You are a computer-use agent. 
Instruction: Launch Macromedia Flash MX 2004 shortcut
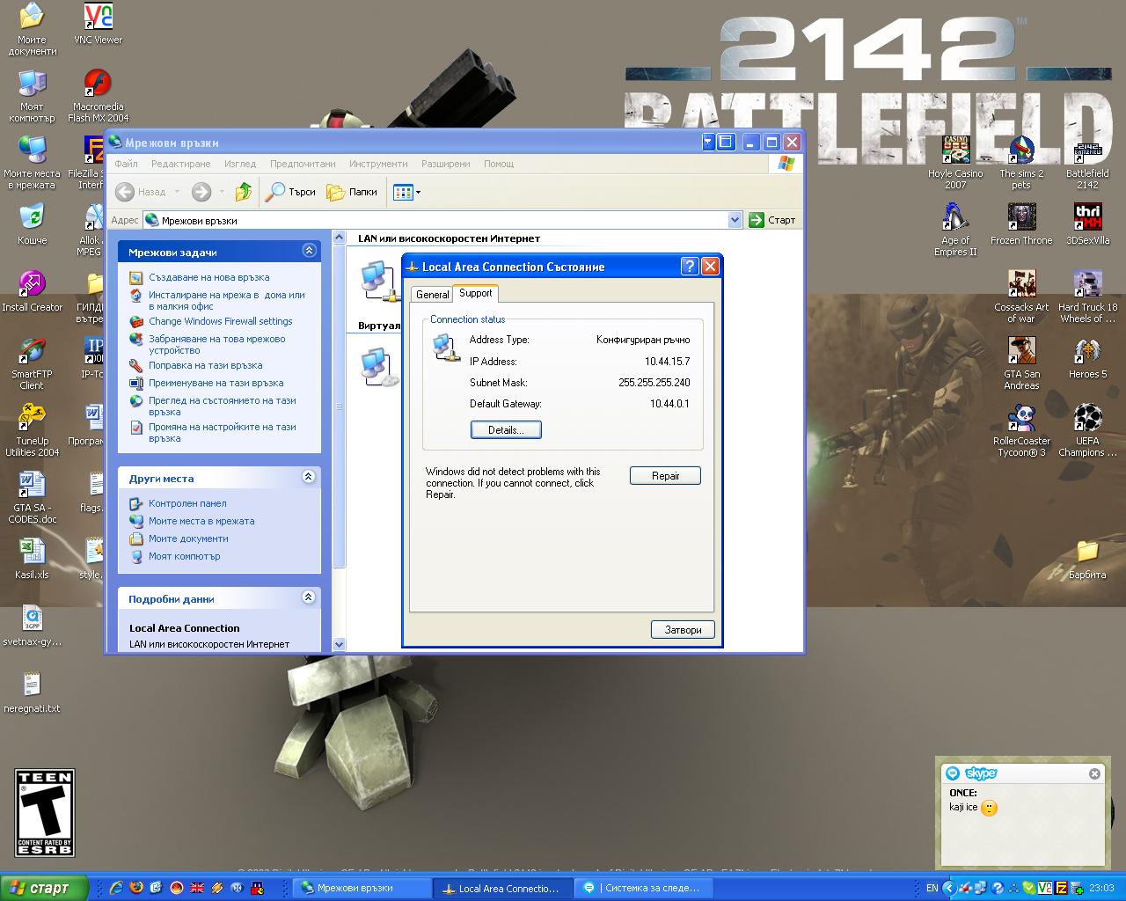pos(98,96)
